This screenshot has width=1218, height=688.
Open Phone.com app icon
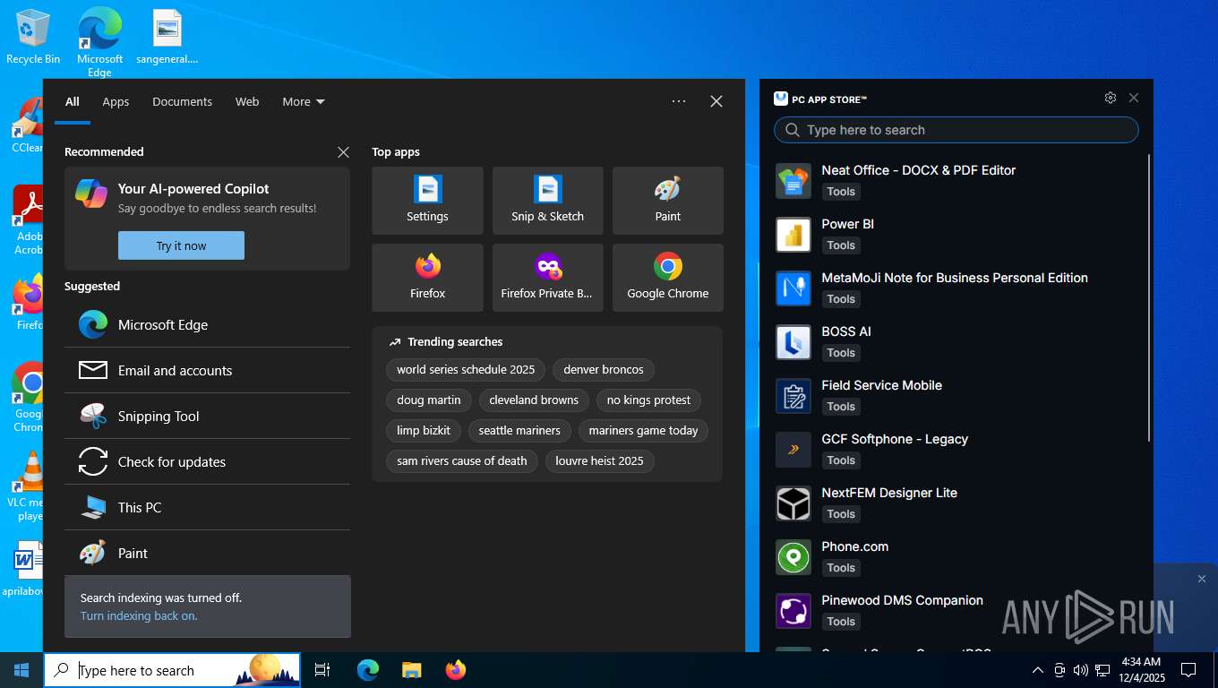793,557
